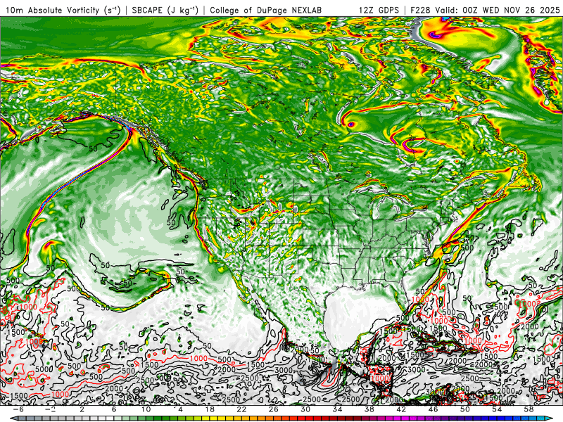Click the "30" color scale tick label
Image resolution: width=563 pixels, height=422 pixels.
tap(305, 409)
